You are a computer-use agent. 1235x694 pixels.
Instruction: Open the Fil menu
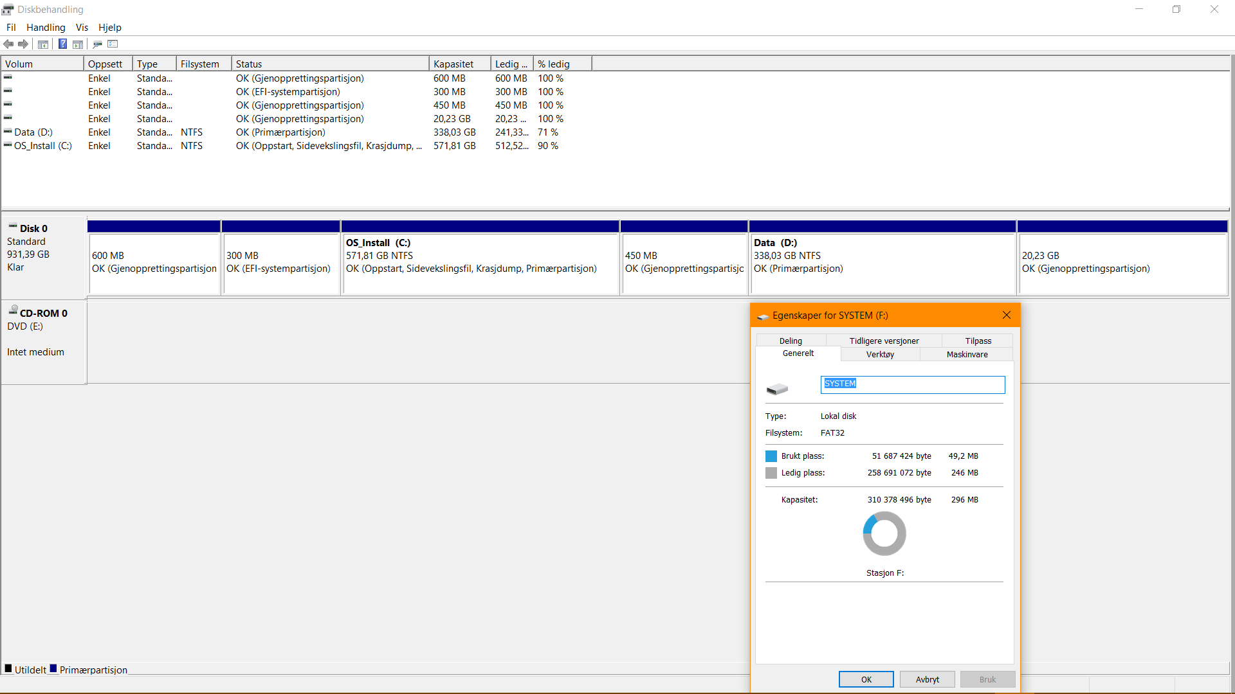[11, 28]
